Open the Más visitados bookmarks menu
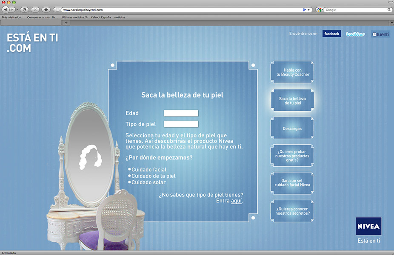The height and width of the screenshot is (255, 394). [x=12, y=17]
